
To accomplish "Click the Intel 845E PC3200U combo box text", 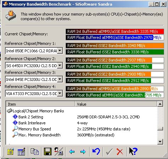I will point(32,79).
